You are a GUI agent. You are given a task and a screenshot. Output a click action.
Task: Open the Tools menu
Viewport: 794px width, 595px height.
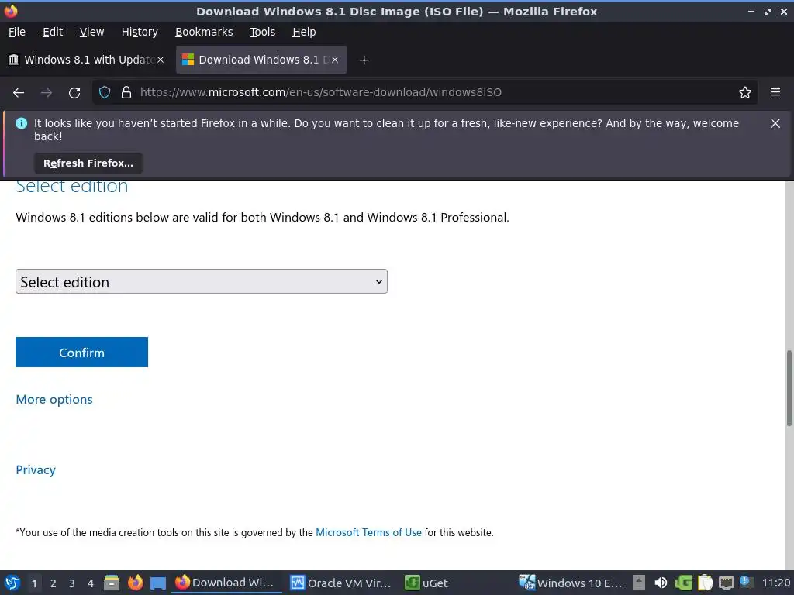tap(262, 32)
